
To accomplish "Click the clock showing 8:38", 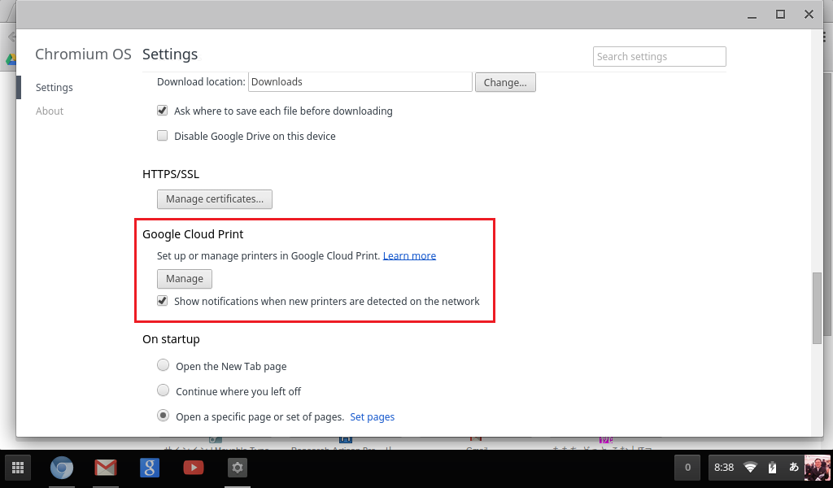I will point(724,468).
